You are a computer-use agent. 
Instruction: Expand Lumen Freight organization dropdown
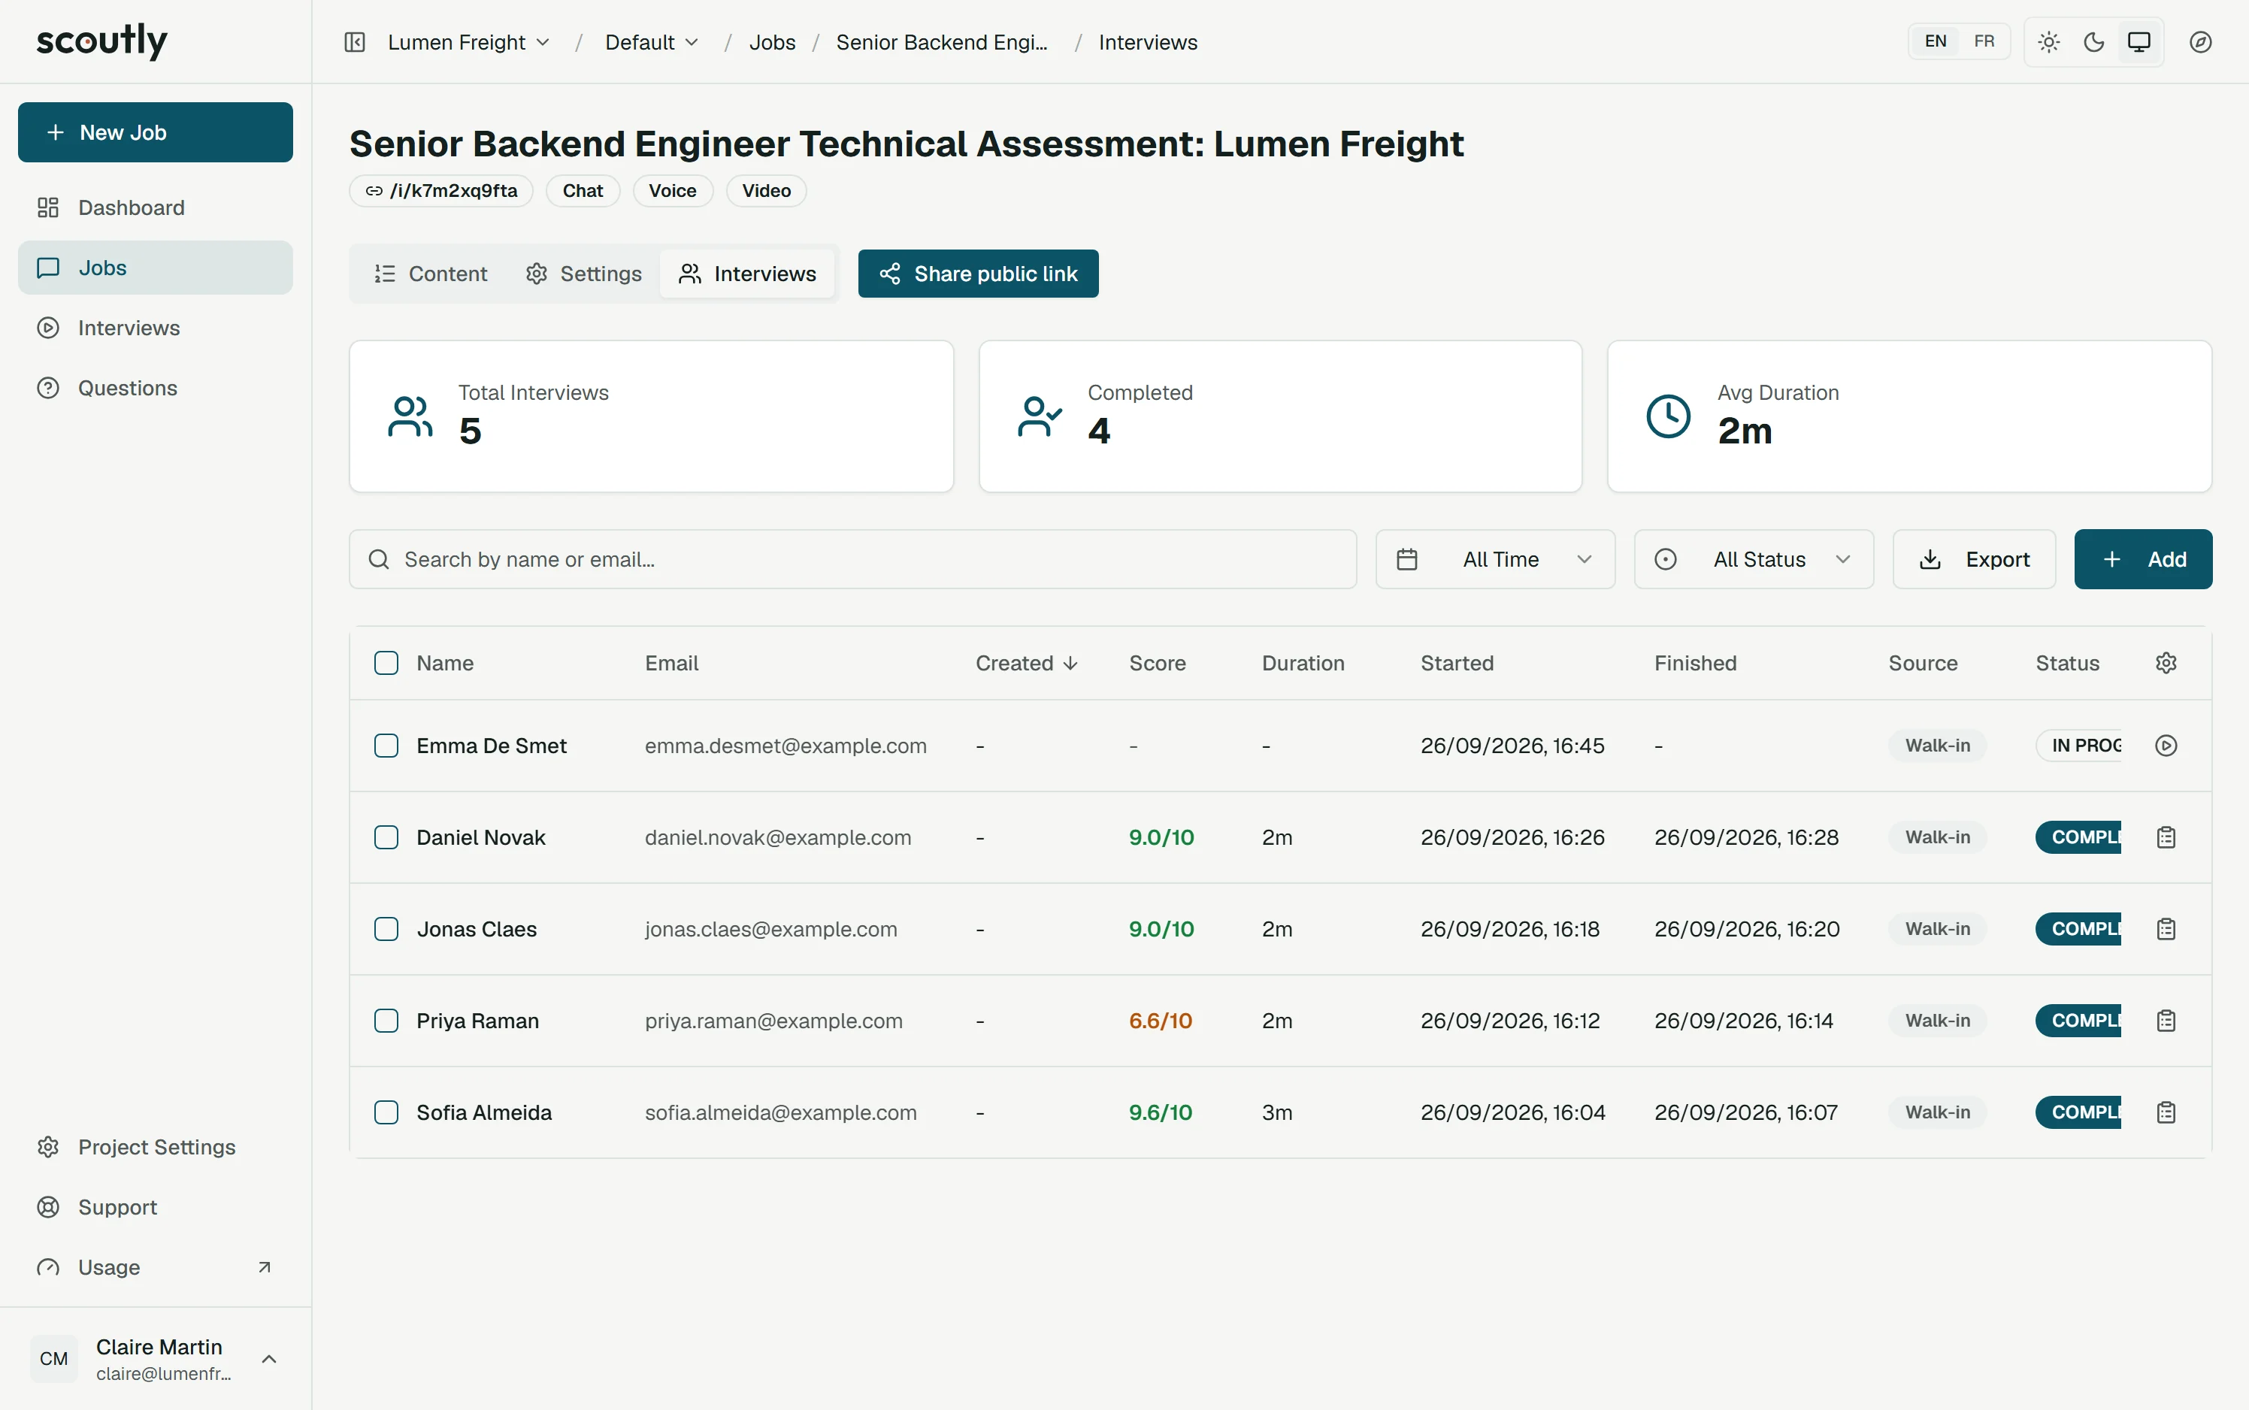(469, 42)
